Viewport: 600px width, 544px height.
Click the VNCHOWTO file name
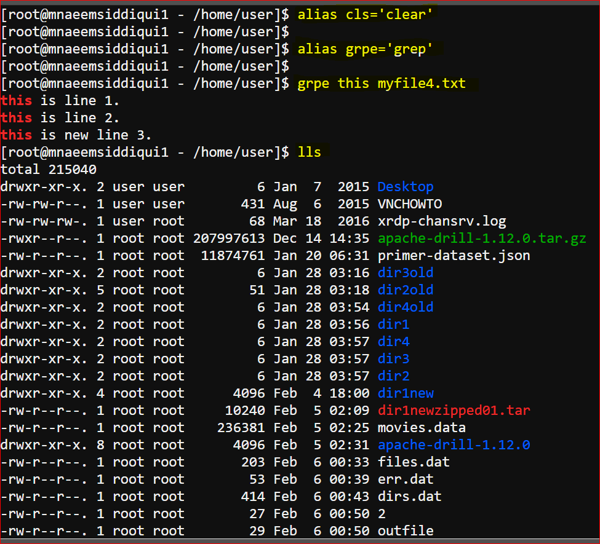tap(409, 203)
